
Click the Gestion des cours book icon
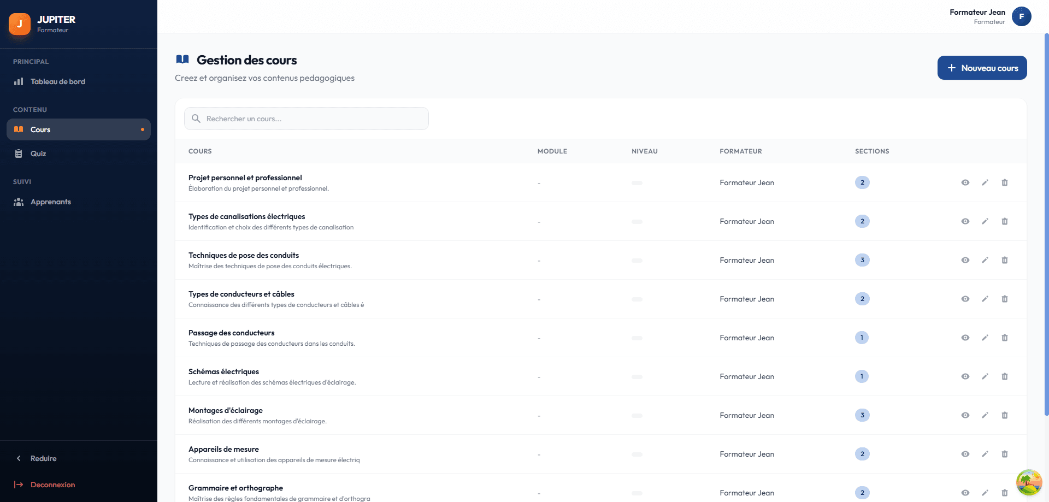click(x=182, y=60)
